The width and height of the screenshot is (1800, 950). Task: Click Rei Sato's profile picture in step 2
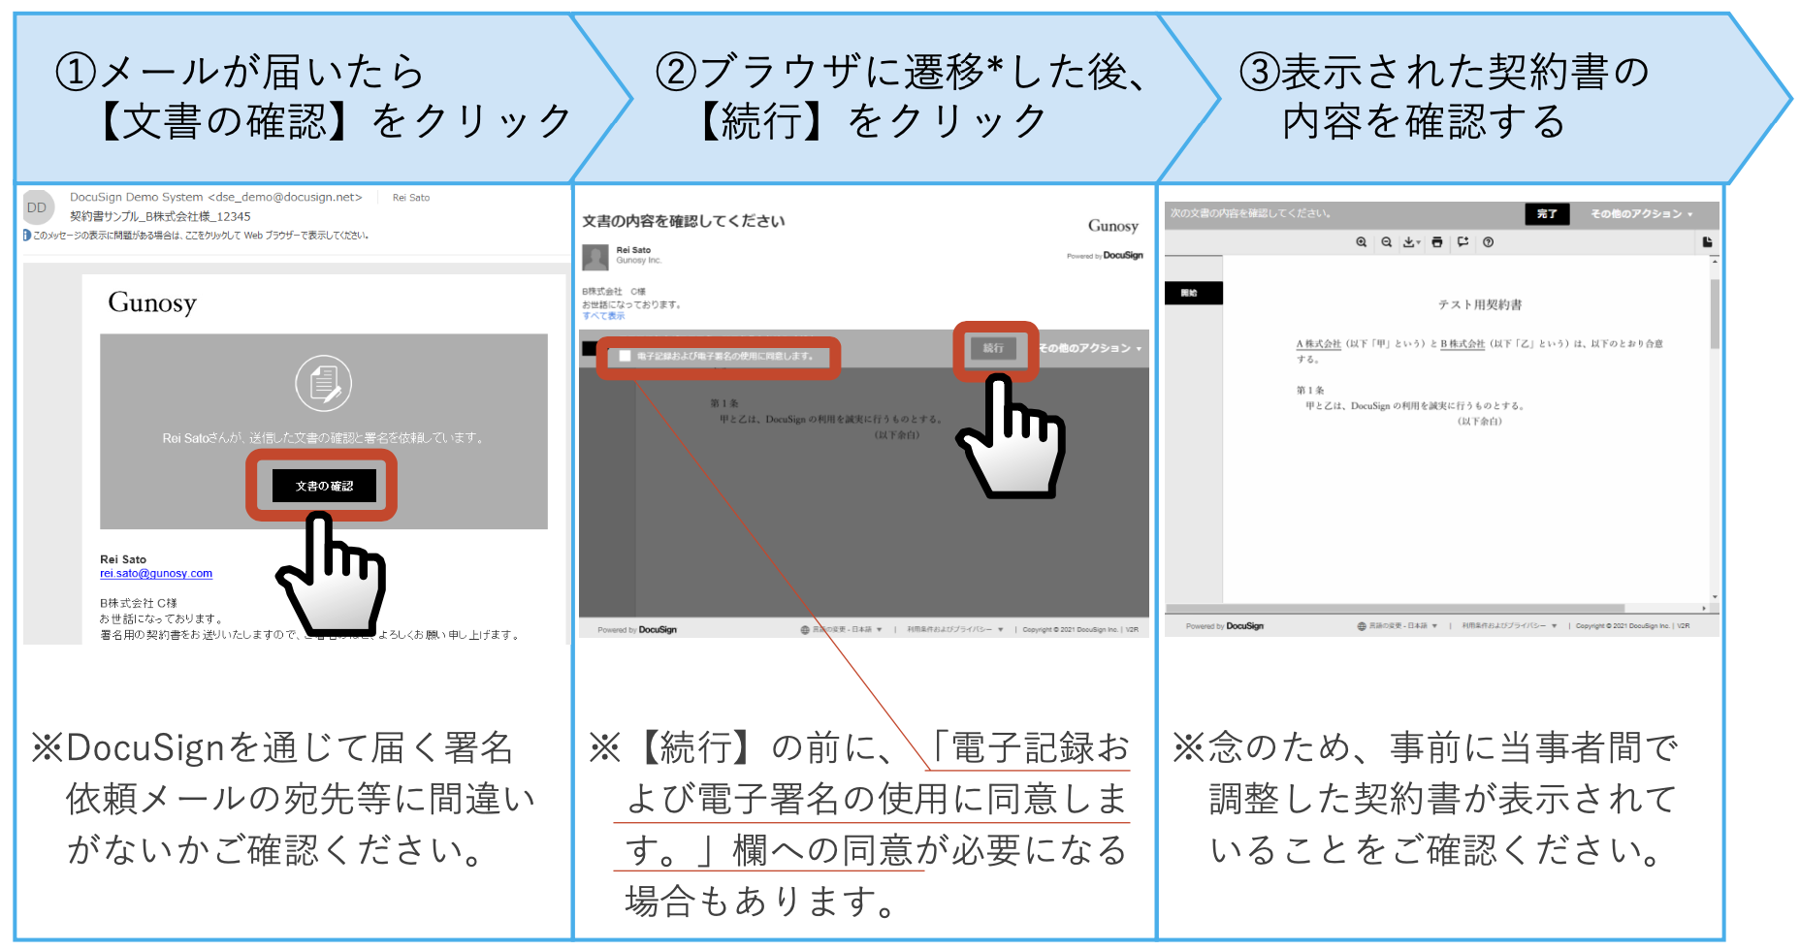tap(595, 257)
